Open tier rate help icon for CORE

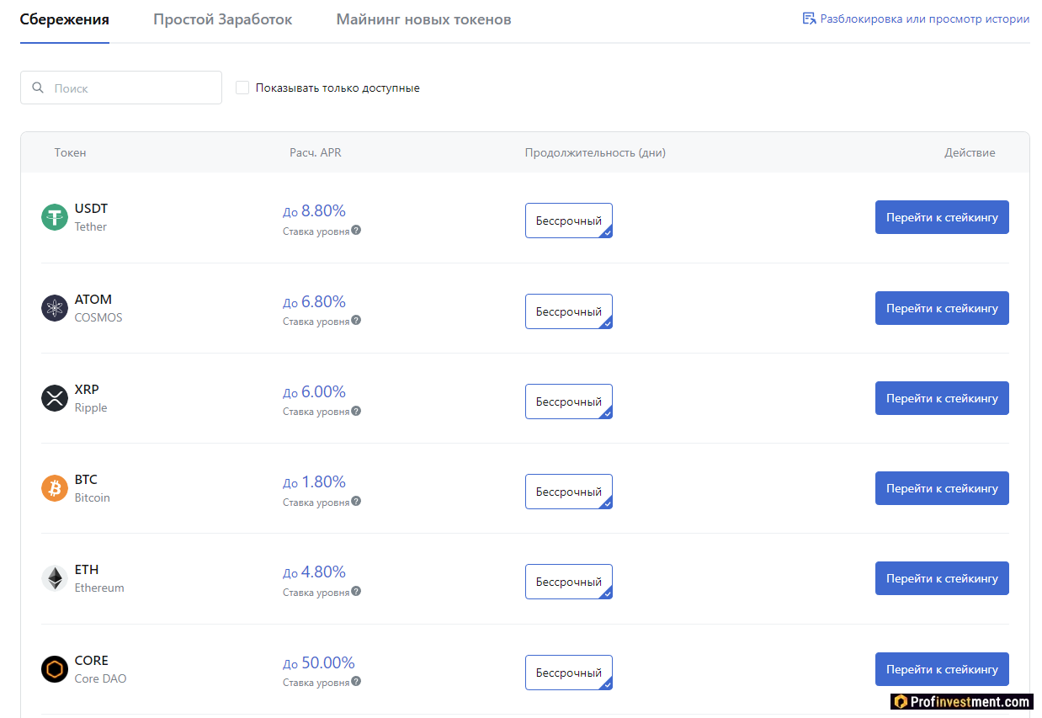pos(356,682)
